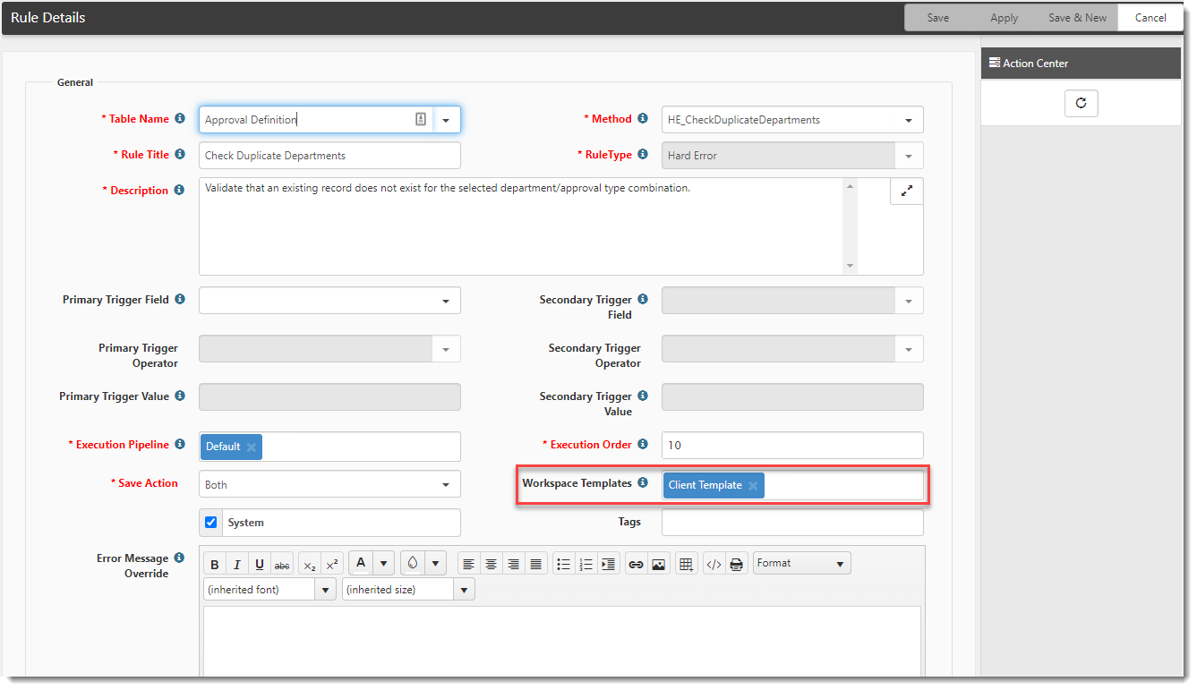
Task: Open the background color picker dropdown
Action: 435,564
